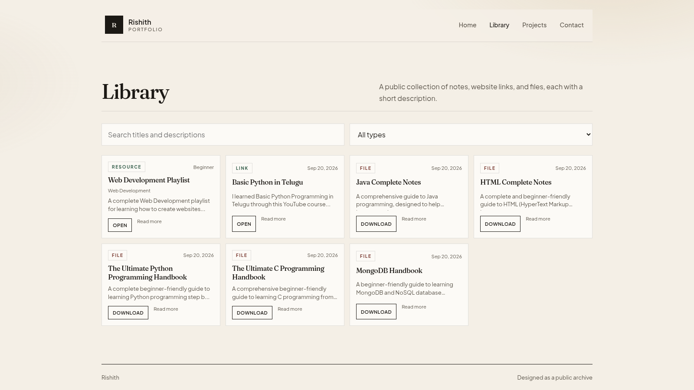This screenshot has height=390, width=694.
Task: Focus the search titles and descriptions field
Action: click(x=223, y=135)
